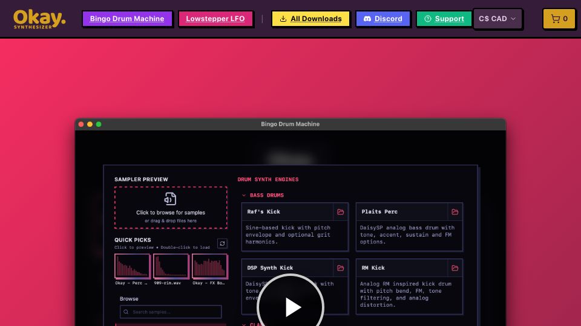Click the file audio icon in drop zone

pyautogui.click(x=171, y=199)
